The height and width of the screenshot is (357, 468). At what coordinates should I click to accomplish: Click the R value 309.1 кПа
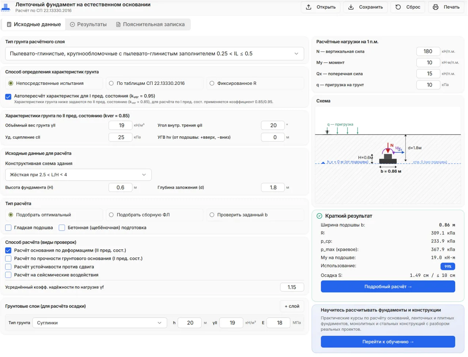point(443,233)
